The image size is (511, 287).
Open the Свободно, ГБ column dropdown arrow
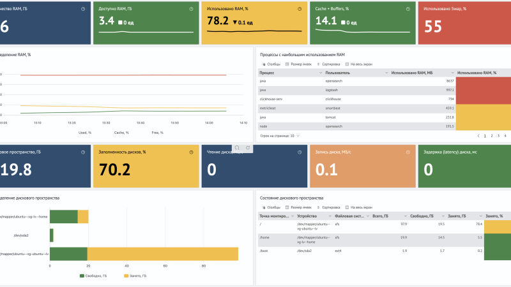[443, 216]
